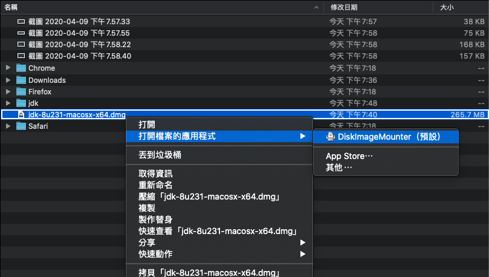Select DiskImageMounter（預設） in the submenu

coord(386,137)
